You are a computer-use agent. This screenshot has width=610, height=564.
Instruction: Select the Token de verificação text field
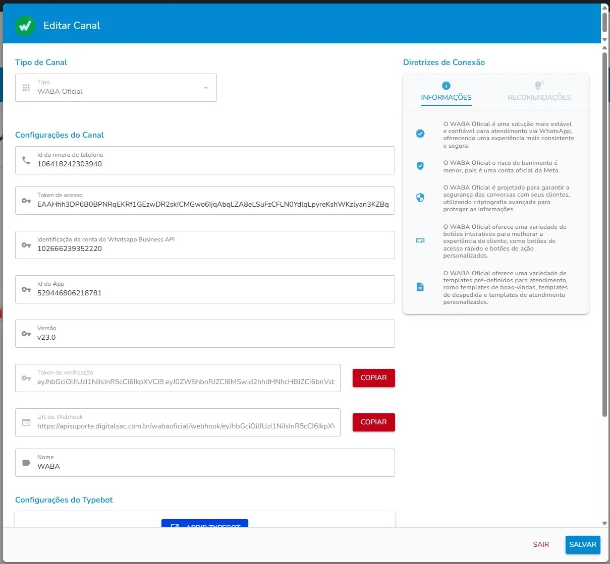pos(178,378)
